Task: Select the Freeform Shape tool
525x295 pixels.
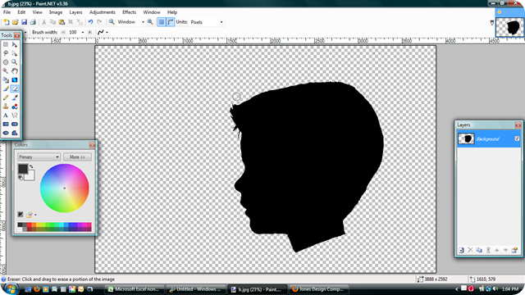Action: [x=15, y=133]
